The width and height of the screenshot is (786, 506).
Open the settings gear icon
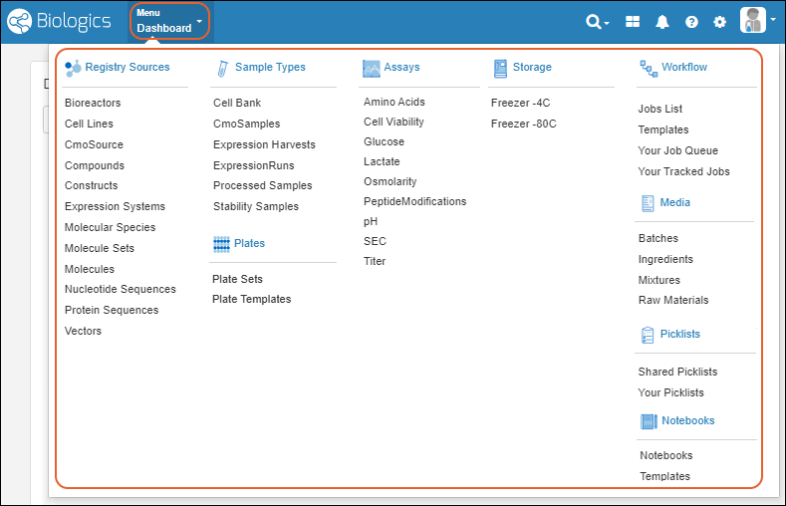coord(720,22)
